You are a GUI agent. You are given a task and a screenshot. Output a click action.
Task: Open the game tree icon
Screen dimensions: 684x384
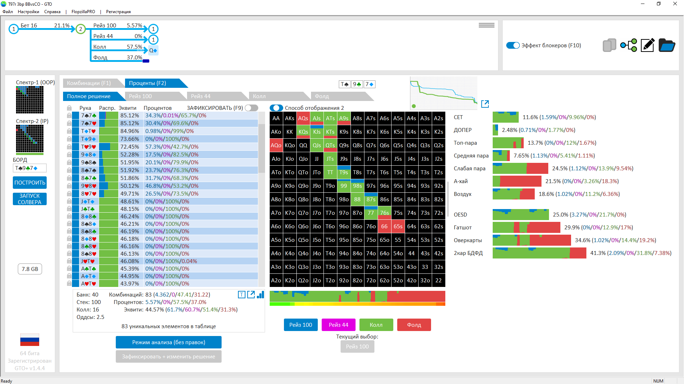click(x=628, y=46)
